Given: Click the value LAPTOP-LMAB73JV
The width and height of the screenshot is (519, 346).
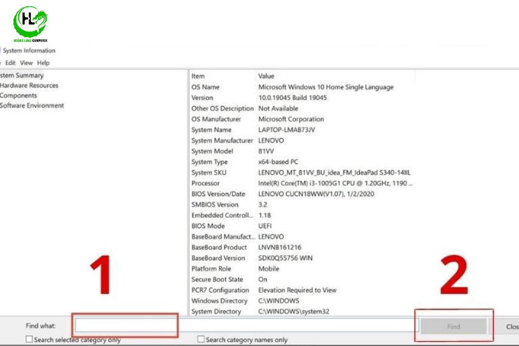Looking at the screenshot, I should pyautogui.click(x=287, y=130).
